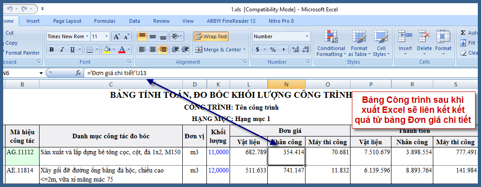Screen dimensions: 481x187
Task: Click the Percent Style icon
Action: [273, 50]
